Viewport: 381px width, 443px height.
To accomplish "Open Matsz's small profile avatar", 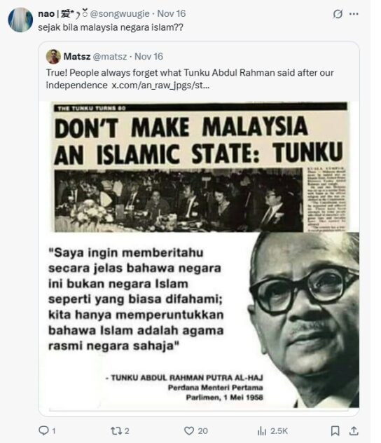I will click(53, 57).
